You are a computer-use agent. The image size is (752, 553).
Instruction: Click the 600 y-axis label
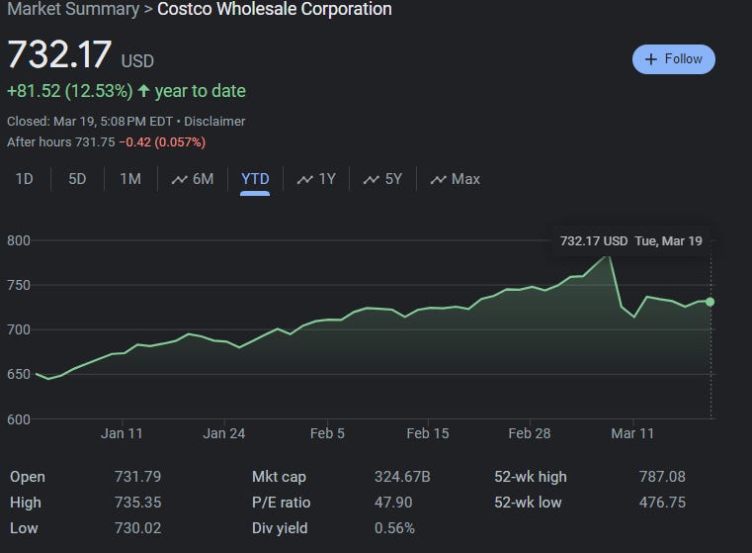pos(19,419)
